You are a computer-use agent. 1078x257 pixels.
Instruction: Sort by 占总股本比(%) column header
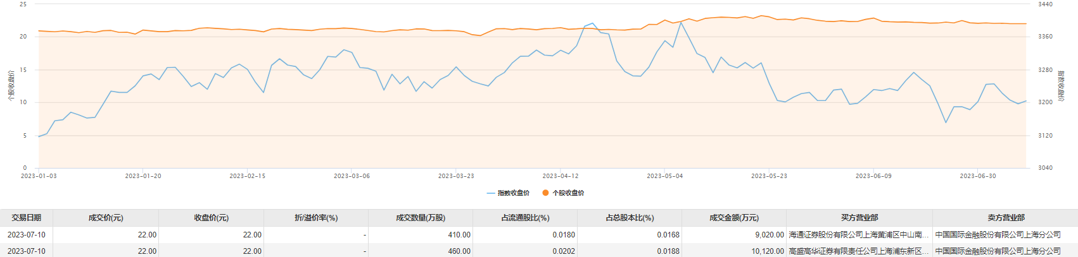click(x=630, y=218)
